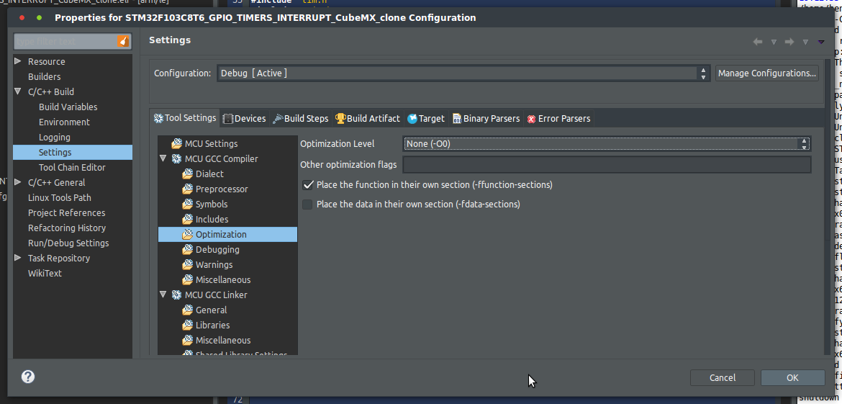Click the forward navigation arrow icon
Screen dimensions: 842x404
789,42
